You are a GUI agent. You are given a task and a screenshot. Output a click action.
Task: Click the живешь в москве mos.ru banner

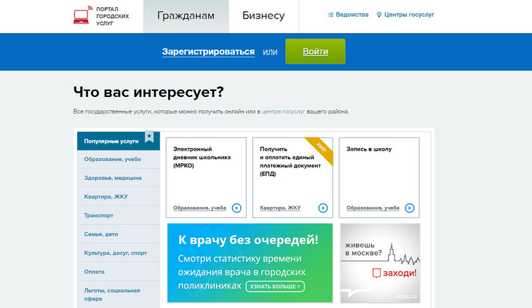[x=380, y=263]
